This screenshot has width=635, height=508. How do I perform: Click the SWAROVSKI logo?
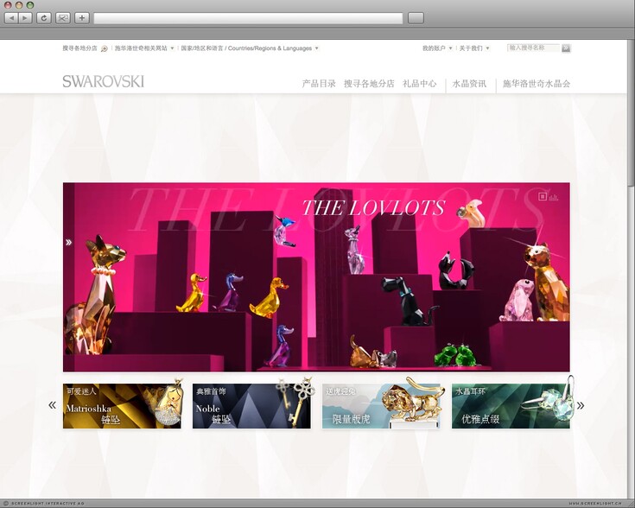(x=104, y=81)
